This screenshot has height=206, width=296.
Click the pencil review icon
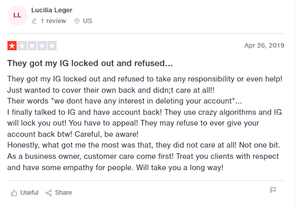point(34,21)
